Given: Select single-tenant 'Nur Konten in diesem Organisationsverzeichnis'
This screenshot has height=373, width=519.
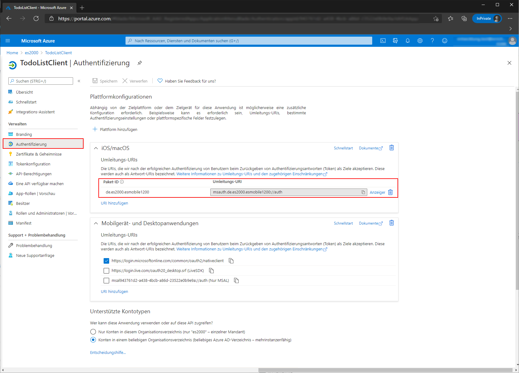Looking at the screenshot, I should 93,332.
